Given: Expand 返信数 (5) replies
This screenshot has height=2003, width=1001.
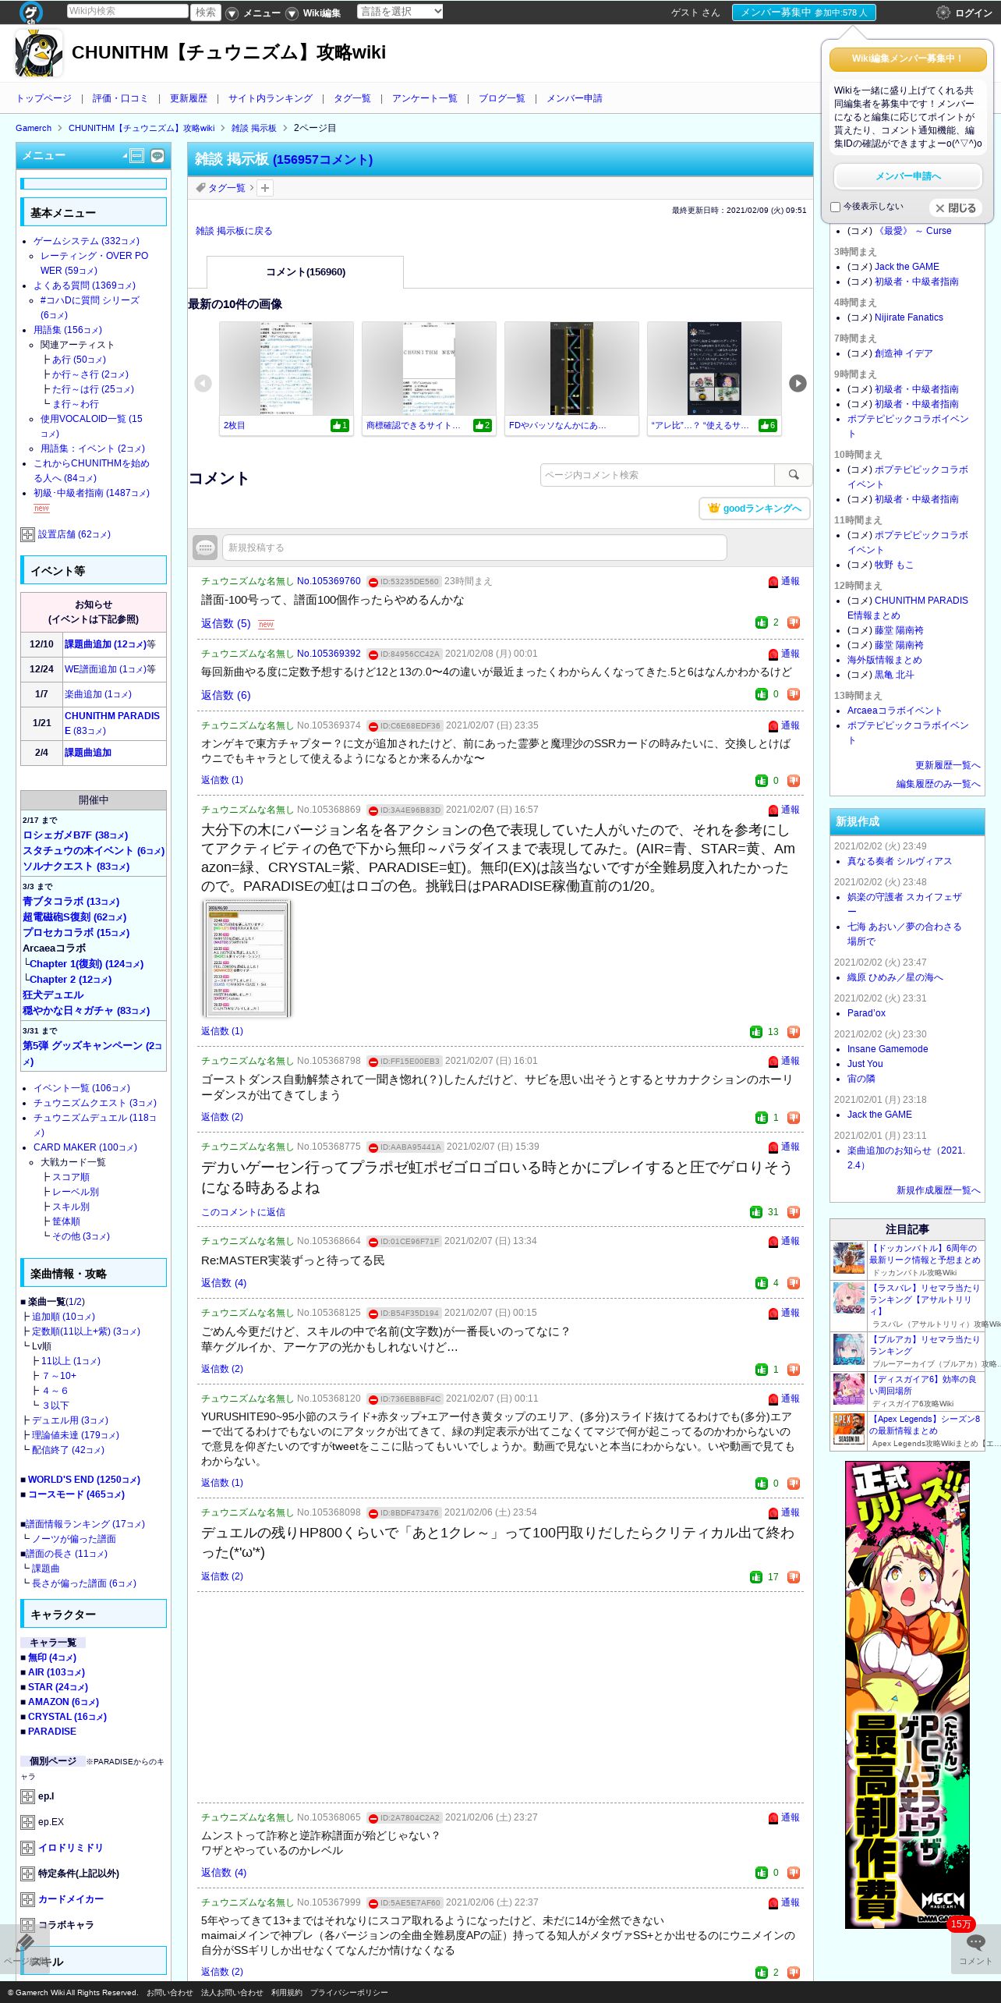Looking at the screenshot, I should pyautogui.click(x=225, y=623).
